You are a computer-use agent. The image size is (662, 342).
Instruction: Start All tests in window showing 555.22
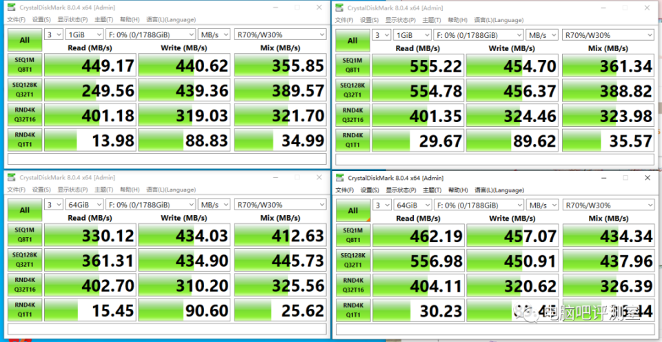(352, 41)
